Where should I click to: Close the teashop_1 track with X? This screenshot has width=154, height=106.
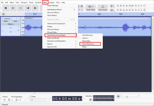(2, 18)
